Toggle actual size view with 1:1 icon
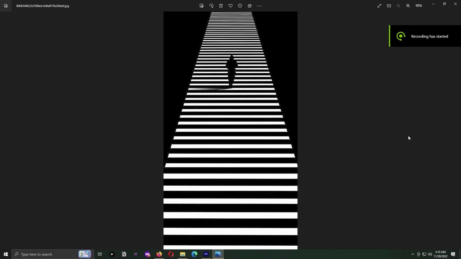Image resolution: width=461 pixels, height=259 pixels. point(389,6)
